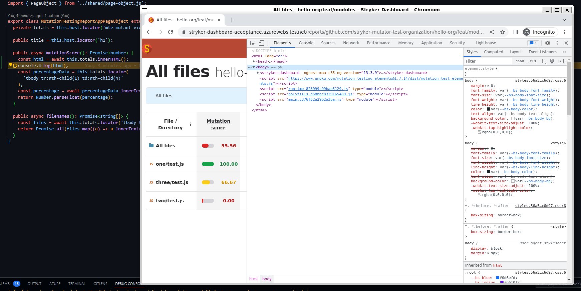
Task: Open the runtime.828999c99bae5129.js link
Action: (318, 89)
